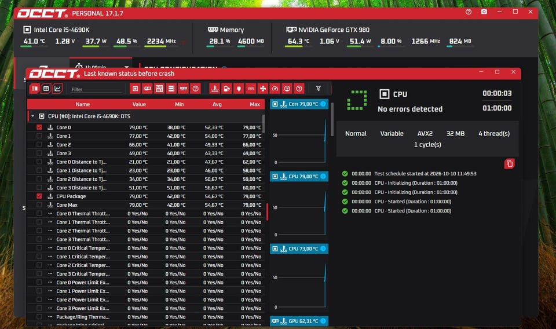Check the Core 1 checkbox
The image size is (556, 329).
point(39,136)
